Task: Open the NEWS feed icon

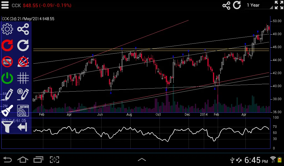Action: [23, 110]
